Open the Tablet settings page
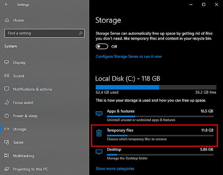 point(18,142)
